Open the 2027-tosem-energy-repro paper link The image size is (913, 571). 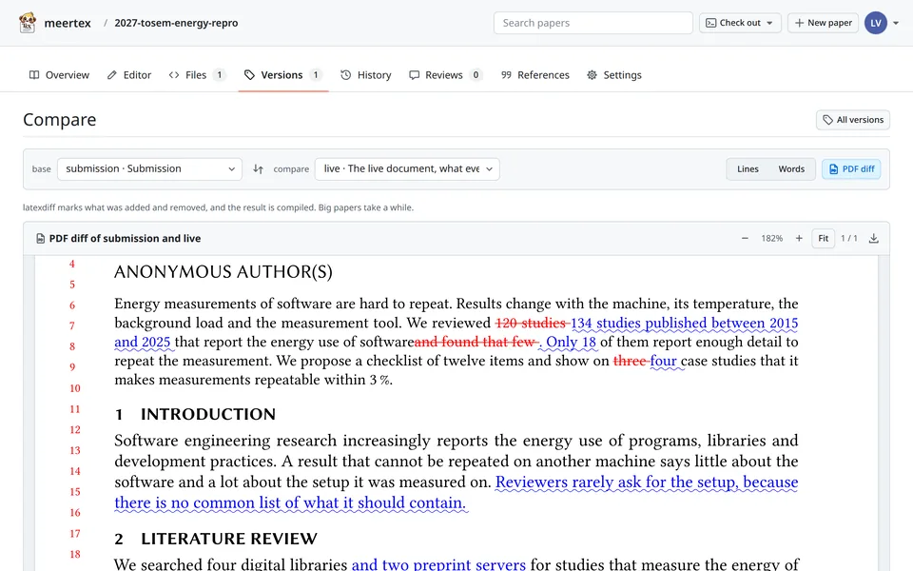[176, 23]
